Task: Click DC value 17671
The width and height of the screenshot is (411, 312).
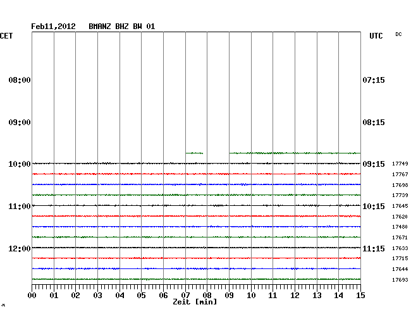Action: coord(400,237)
